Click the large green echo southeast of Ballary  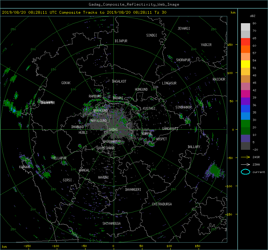(x=214, y=170)
